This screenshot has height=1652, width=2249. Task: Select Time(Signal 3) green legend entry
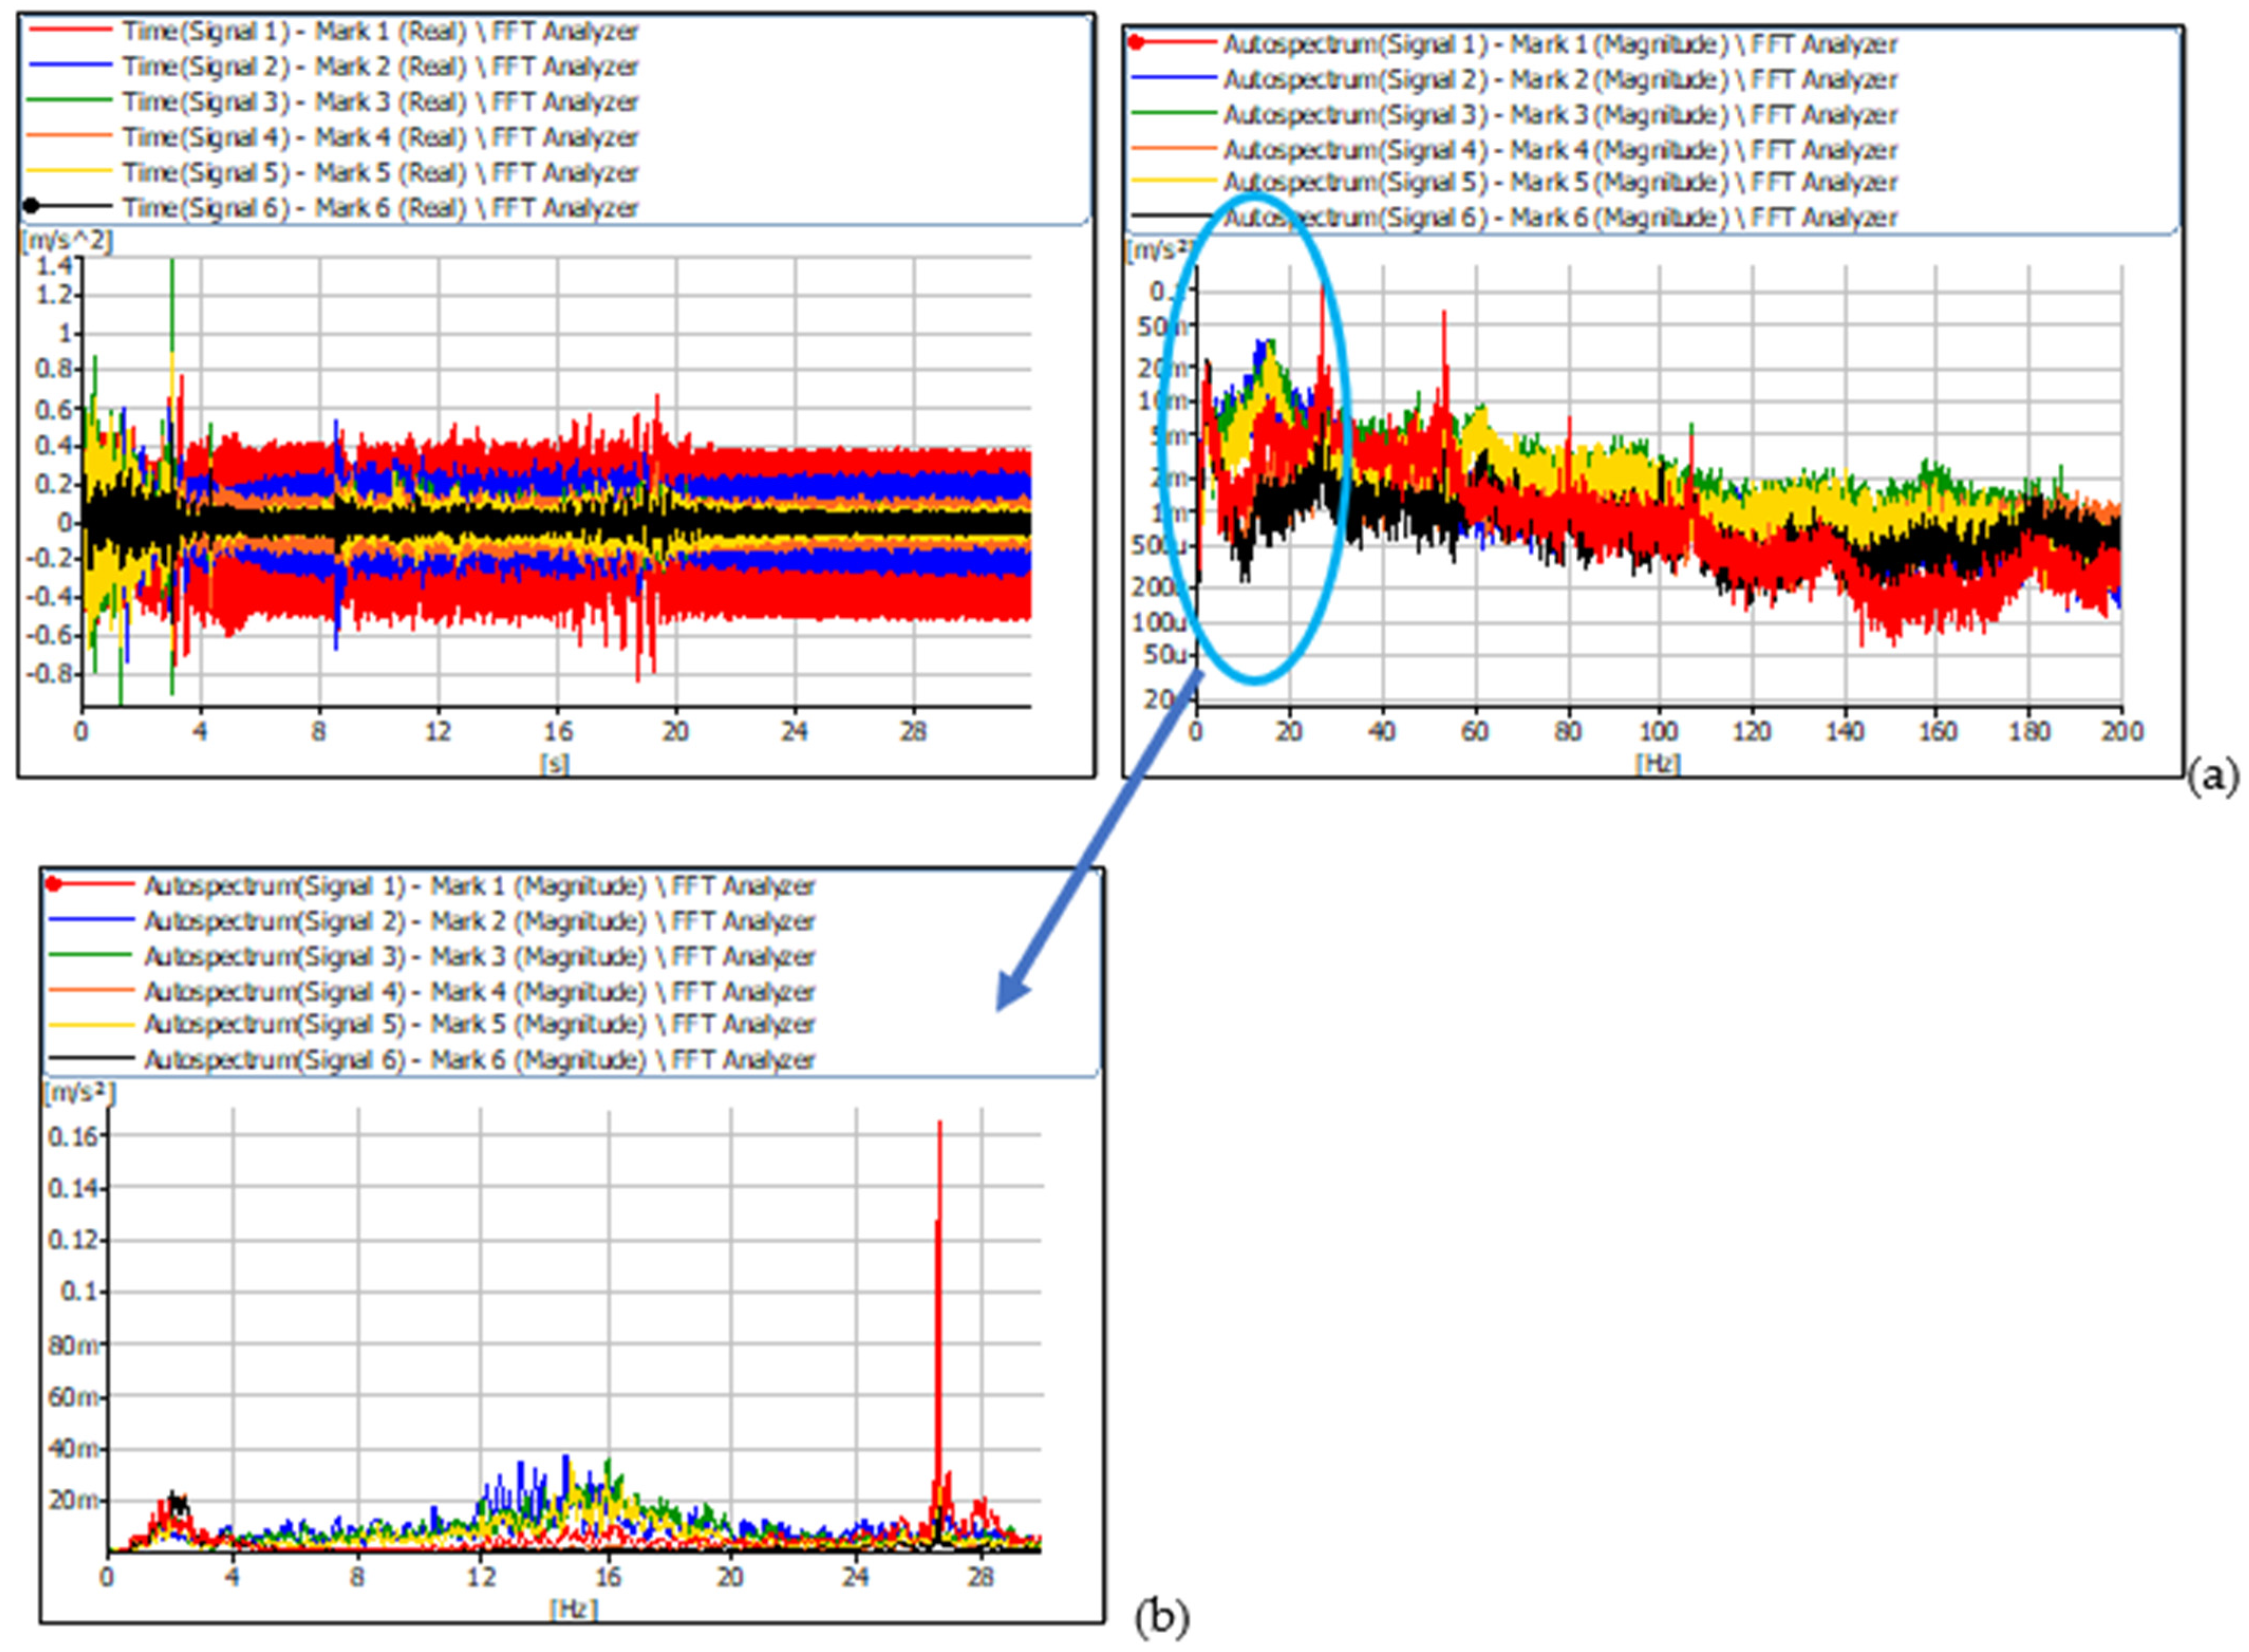[380, 102]
